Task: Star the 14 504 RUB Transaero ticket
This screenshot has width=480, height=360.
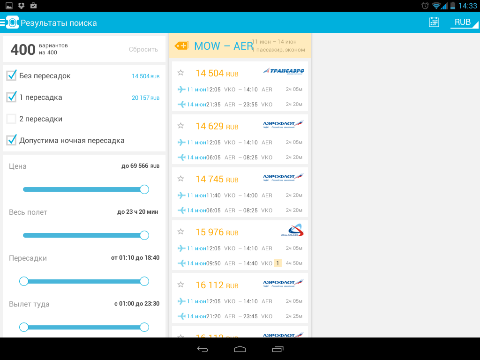Action: click(x=180, y=73)
